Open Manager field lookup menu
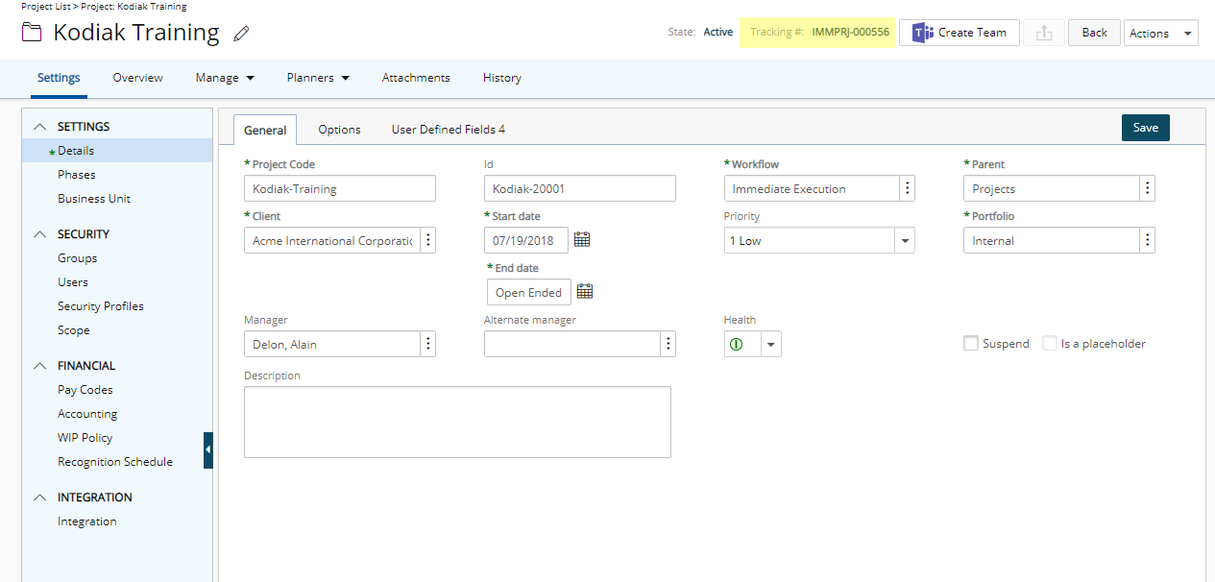1215x582 pixels. coord(428,344)
